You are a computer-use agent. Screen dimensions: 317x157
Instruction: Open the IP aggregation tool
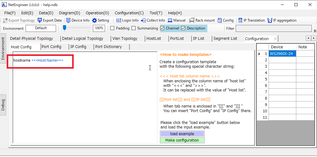tap(270, 20)
